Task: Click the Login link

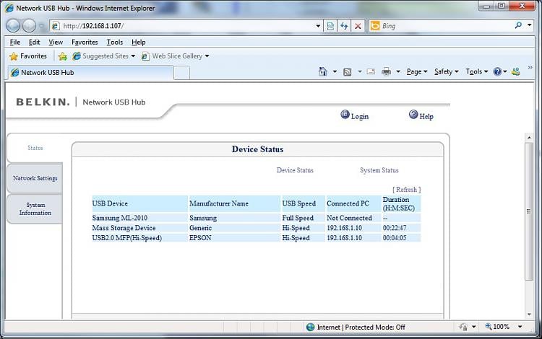Action: click(x=355, y=115)
